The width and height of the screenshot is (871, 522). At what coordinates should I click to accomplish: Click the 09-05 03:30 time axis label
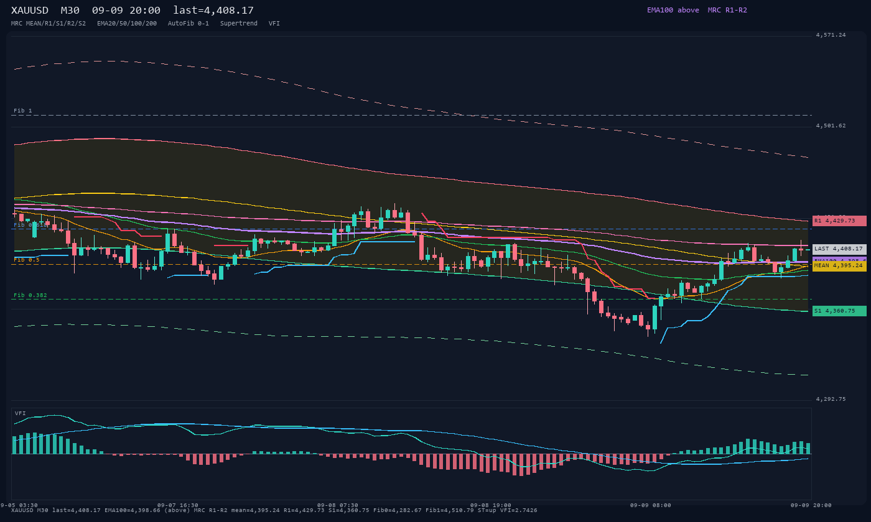(19, 505)
